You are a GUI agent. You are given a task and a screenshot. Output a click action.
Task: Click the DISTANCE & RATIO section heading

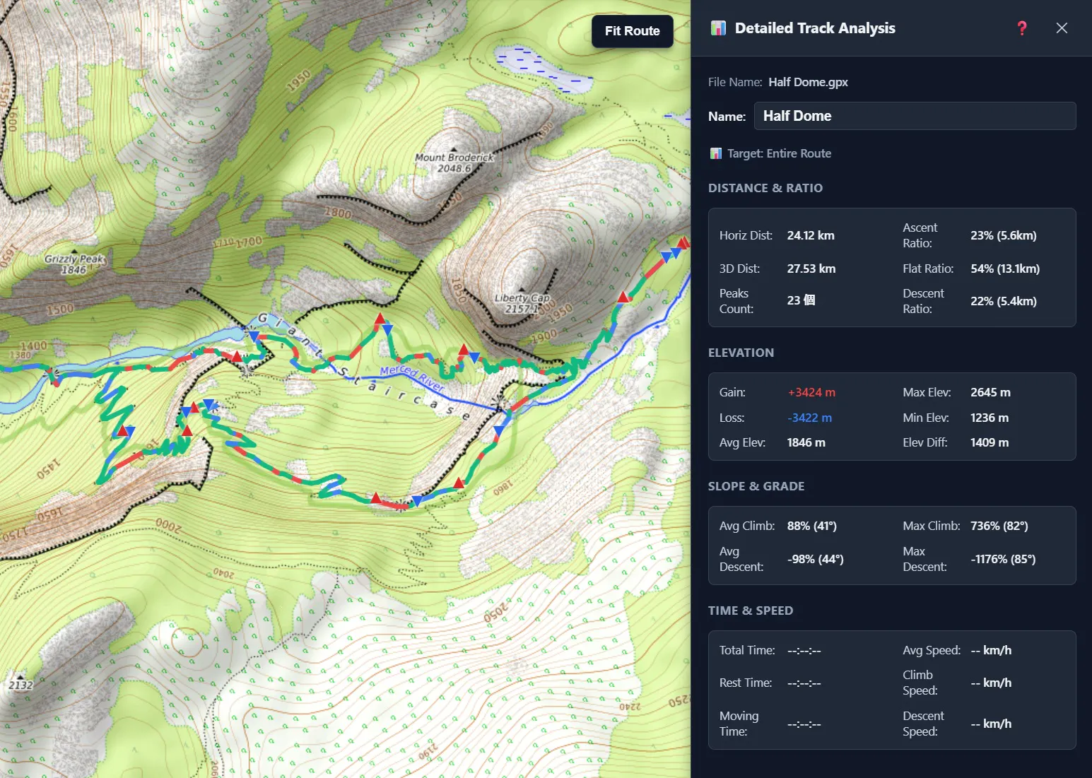(x=765, y=188)
